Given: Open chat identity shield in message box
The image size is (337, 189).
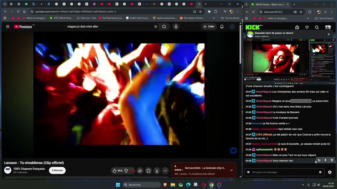Looking at the screenshot, I should point(248,172).
